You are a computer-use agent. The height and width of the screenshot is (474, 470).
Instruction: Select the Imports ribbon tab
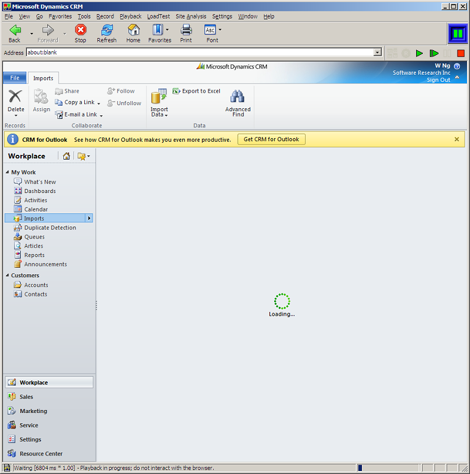pyautogui.click(x=43, y=78)
